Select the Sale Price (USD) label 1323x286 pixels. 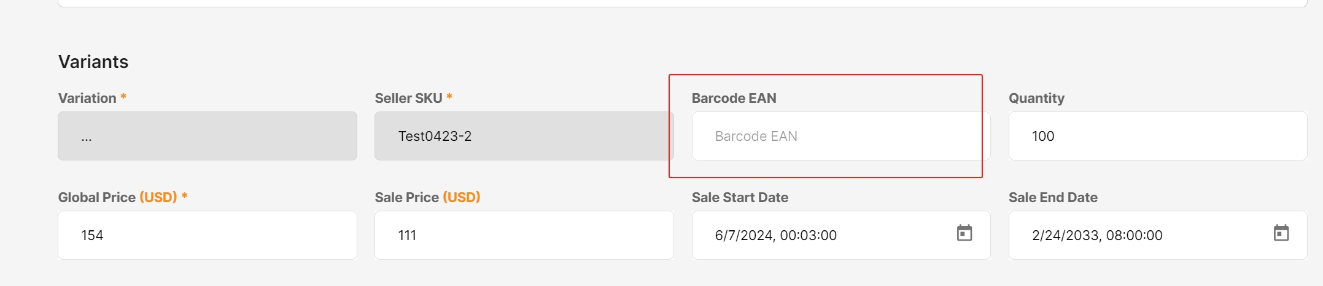pos(427,197)
